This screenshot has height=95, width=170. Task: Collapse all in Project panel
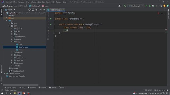pos(36,10)
